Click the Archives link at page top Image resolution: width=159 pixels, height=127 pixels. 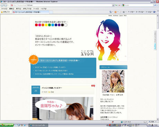coord(115,16)
